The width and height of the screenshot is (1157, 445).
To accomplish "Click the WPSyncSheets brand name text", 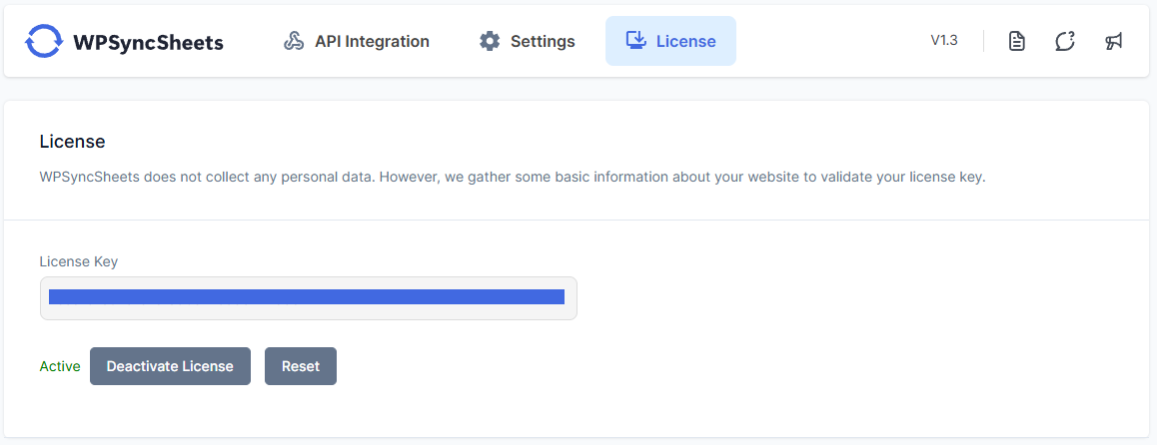I will (x=148, y=42).
